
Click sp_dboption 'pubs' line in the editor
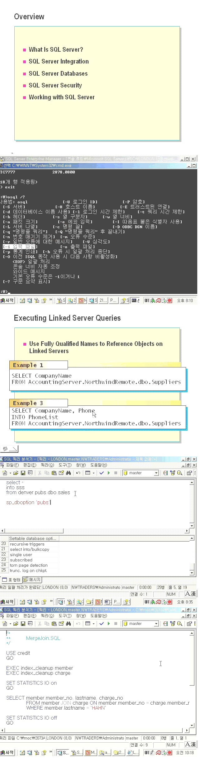[28, 502]
